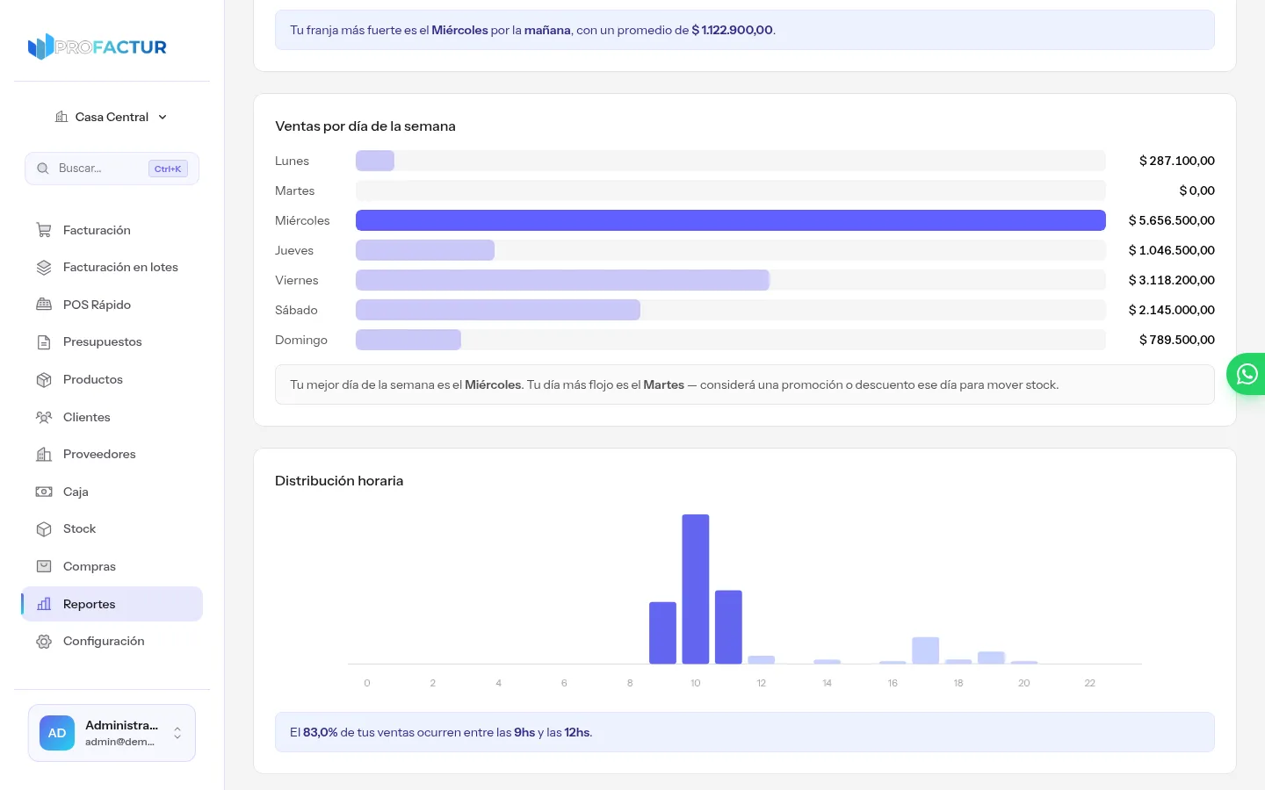Click the $ 1.122.900,00 promedio text
The height and width of the screenshot is (790, 1265).
733,30
